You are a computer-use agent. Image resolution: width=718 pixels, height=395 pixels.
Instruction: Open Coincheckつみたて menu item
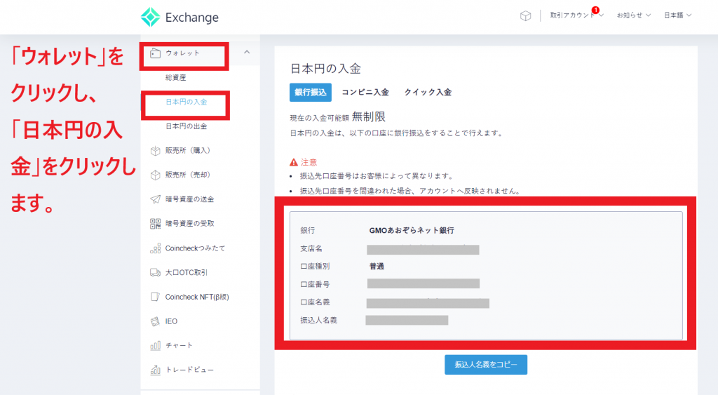pyautogui.click(x=195, y=248)
